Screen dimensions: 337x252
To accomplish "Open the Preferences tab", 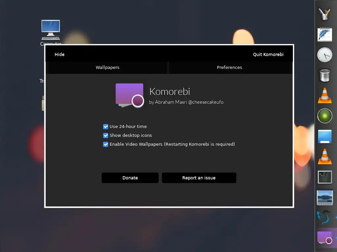I will (229, 68).
